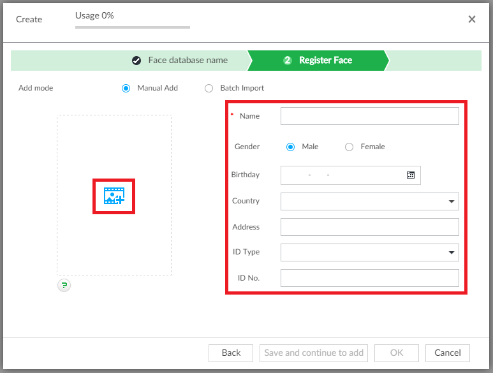This screenshot has height=373, width=493.
Task: Focus the Name input field
Action: click(370, 116)
